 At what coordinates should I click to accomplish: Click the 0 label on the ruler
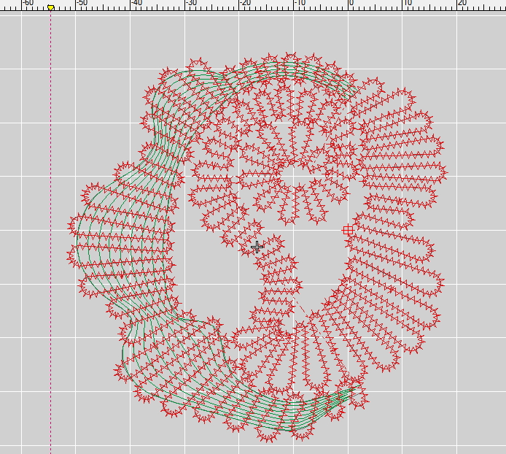(x=351, y=3)
